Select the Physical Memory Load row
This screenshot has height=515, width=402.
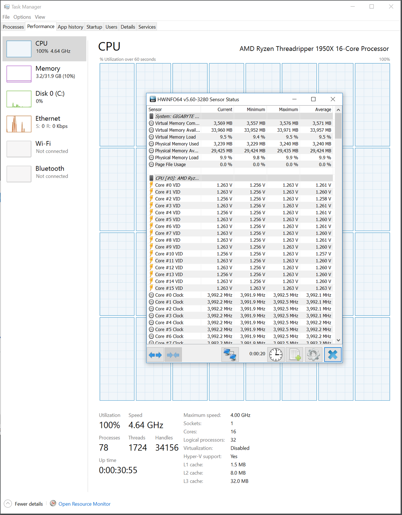pyautogui.click(x=240, y=158)
